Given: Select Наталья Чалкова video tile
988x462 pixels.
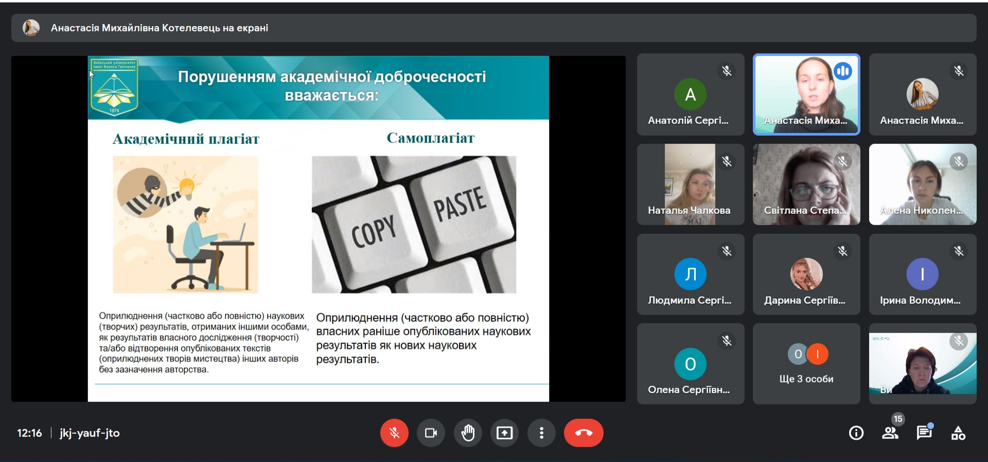Looking at the screenshot, I should tap(691, 184).
